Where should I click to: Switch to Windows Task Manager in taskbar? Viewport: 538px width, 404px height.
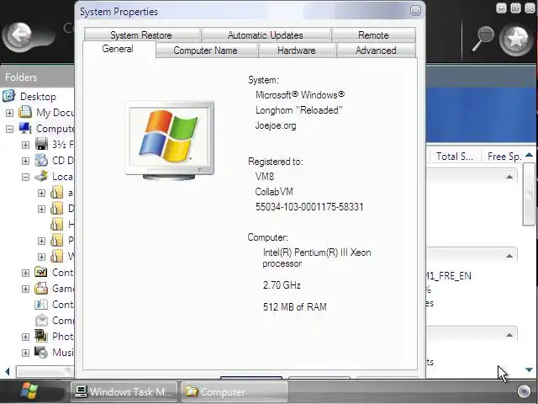click(x=124, y=391)
